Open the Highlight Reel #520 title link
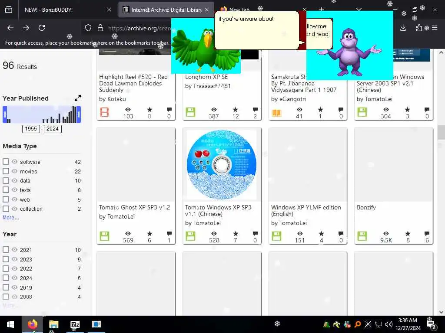445x333 pixels. (133, 83)
